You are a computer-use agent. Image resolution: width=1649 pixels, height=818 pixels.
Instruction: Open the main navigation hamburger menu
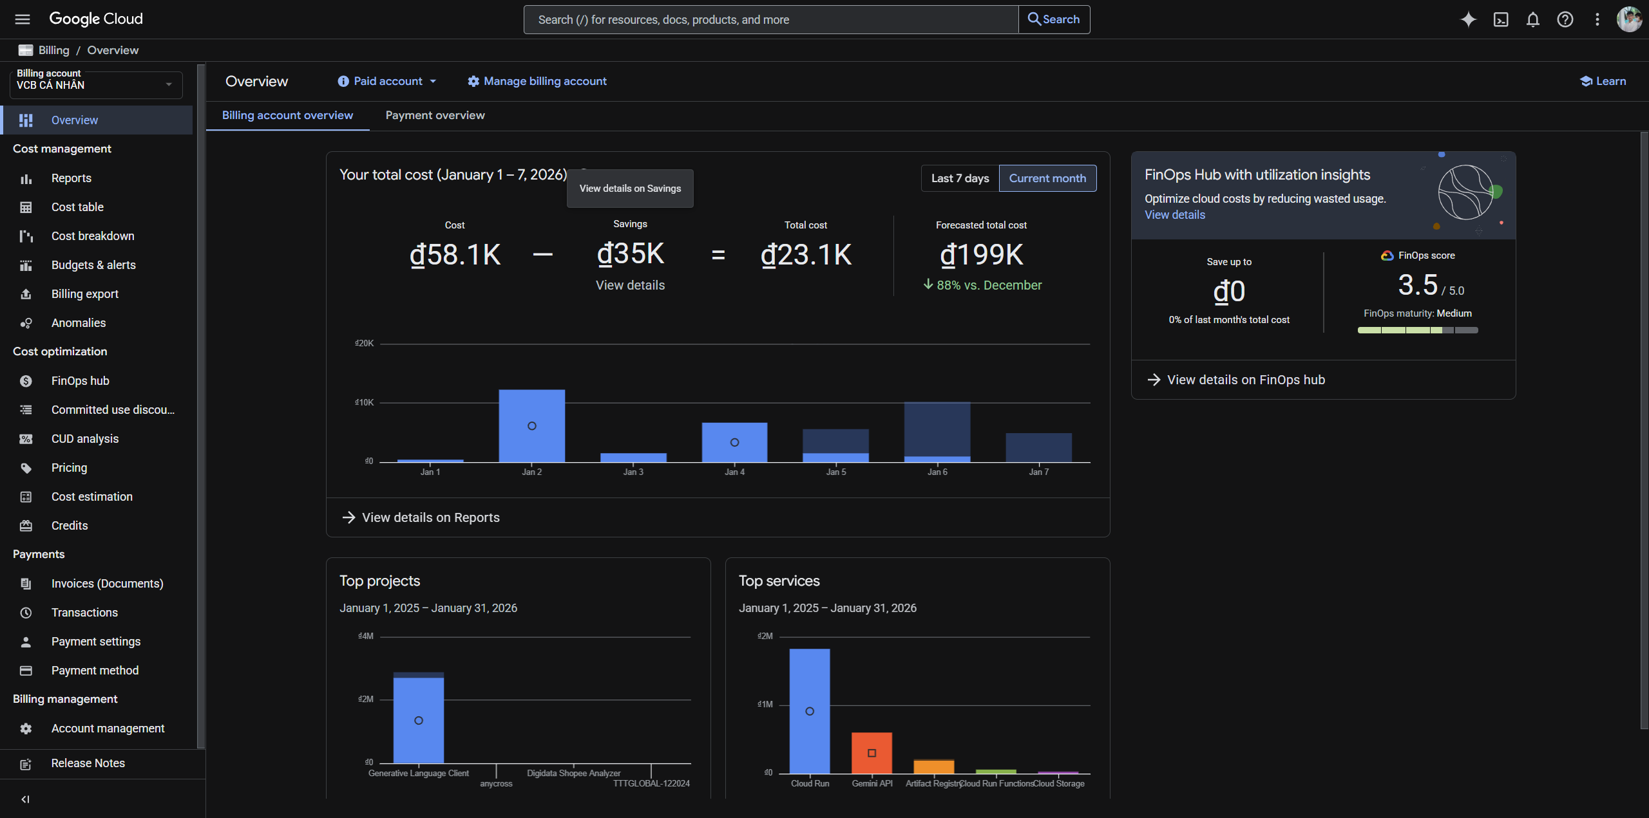(23, 19)
